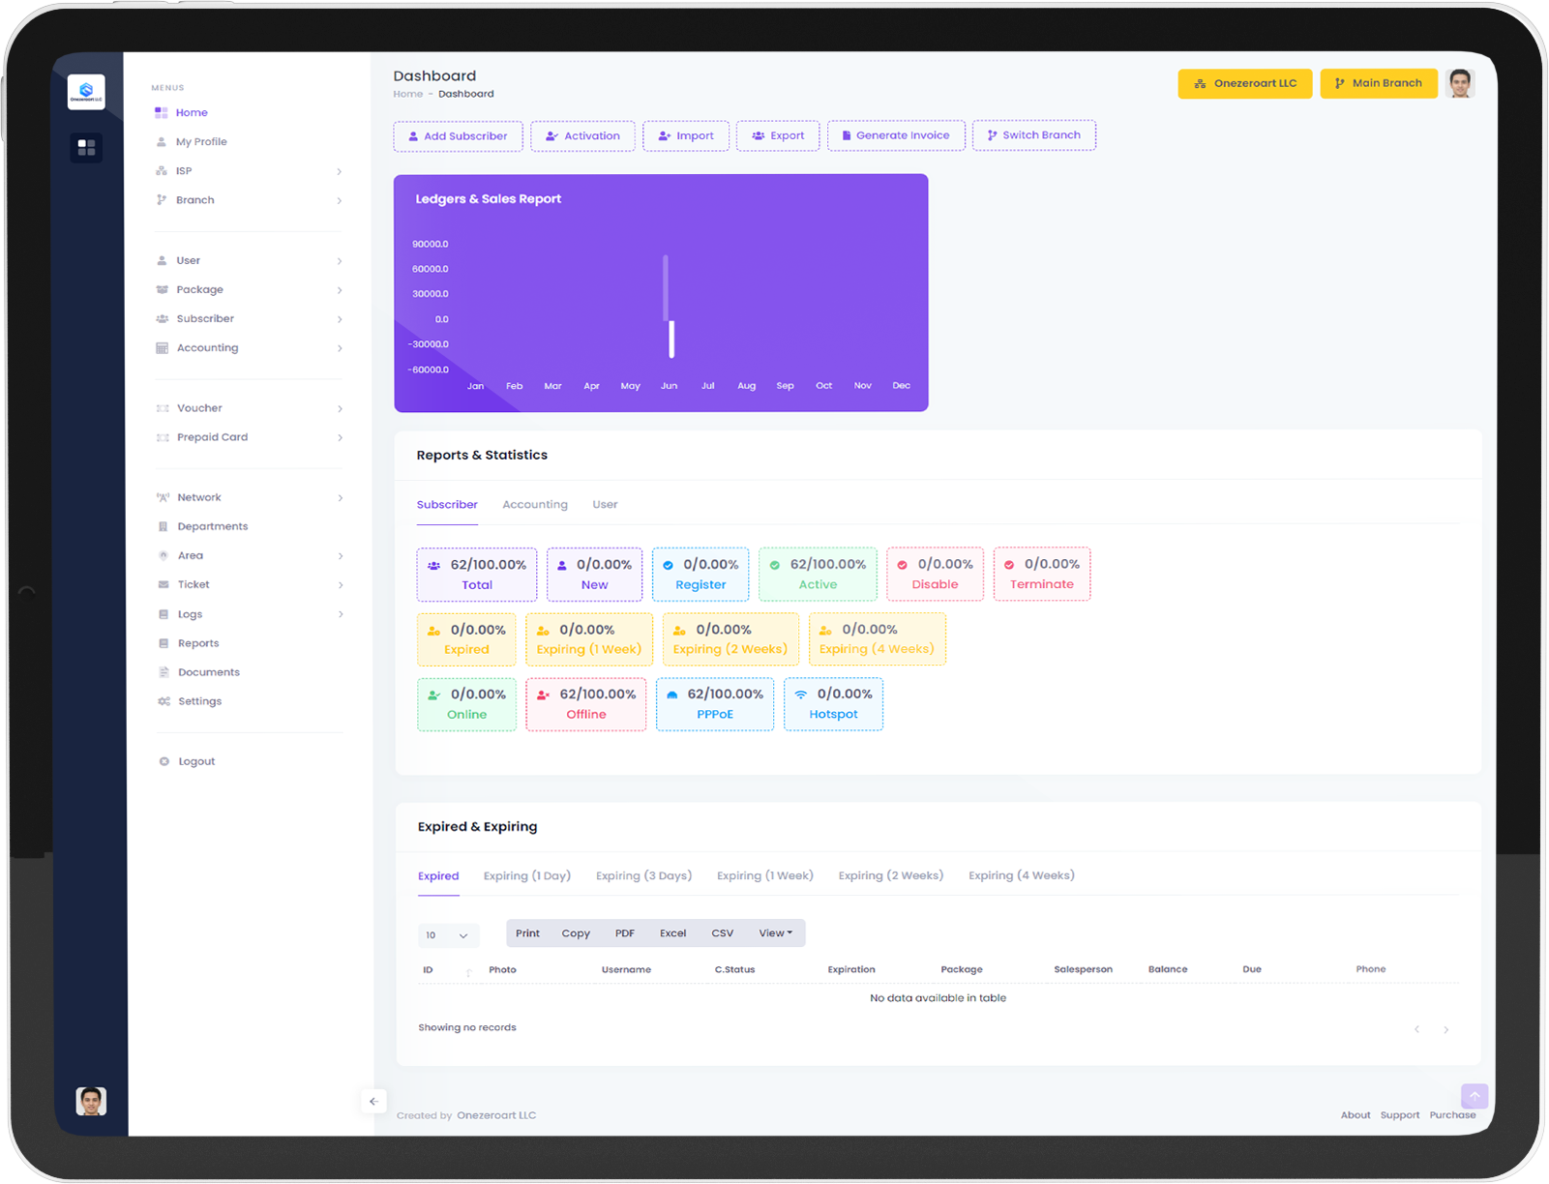Click the ISP menu icon

coord(162,171)
